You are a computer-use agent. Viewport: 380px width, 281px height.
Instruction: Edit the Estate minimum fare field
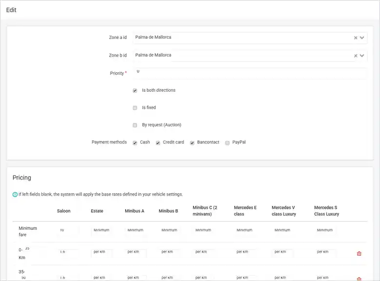(103, 231)
